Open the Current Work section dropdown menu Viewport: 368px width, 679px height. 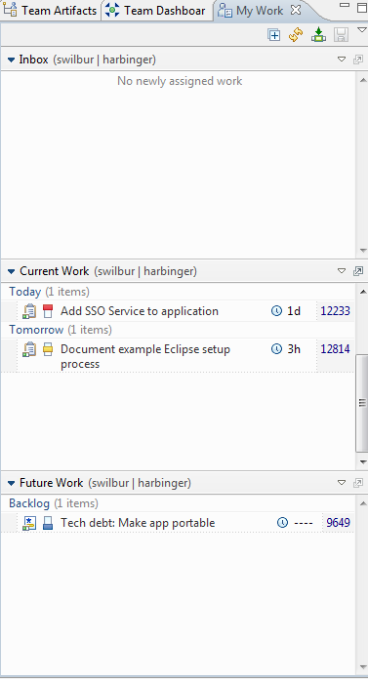[x=342, y=271]
